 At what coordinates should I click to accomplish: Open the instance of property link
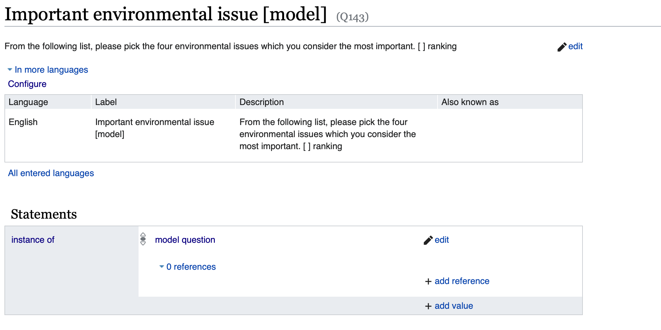pyautogui.click(x=33, y=240)
